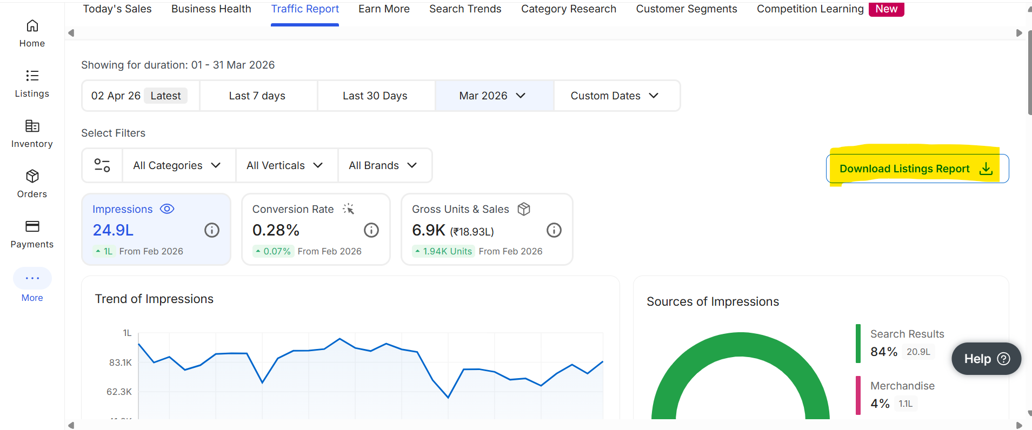Click the More three-dots sidebar button
The width and height of the screenshot is (1032, 430).
coord(32,278)
